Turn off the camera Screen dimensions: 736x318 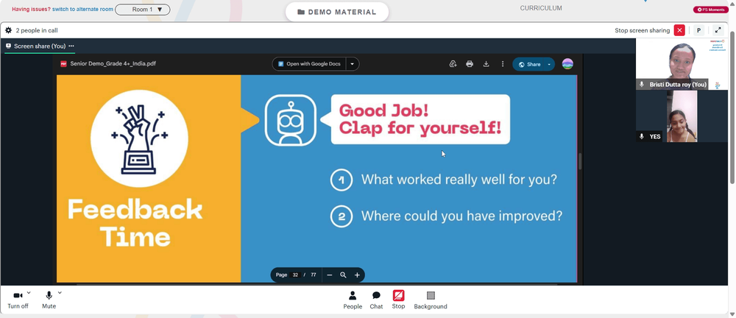(18, 299)
